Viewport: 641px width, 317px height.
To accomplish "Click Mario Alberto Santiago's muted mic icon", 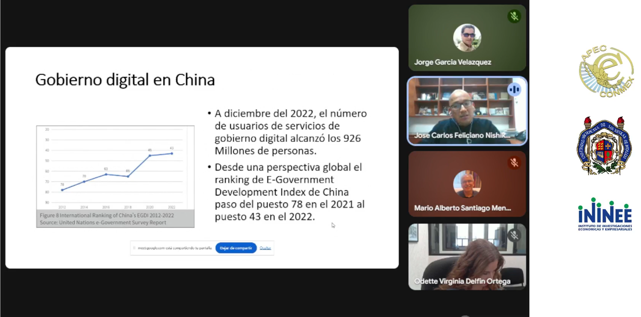I will pos(514,163).
